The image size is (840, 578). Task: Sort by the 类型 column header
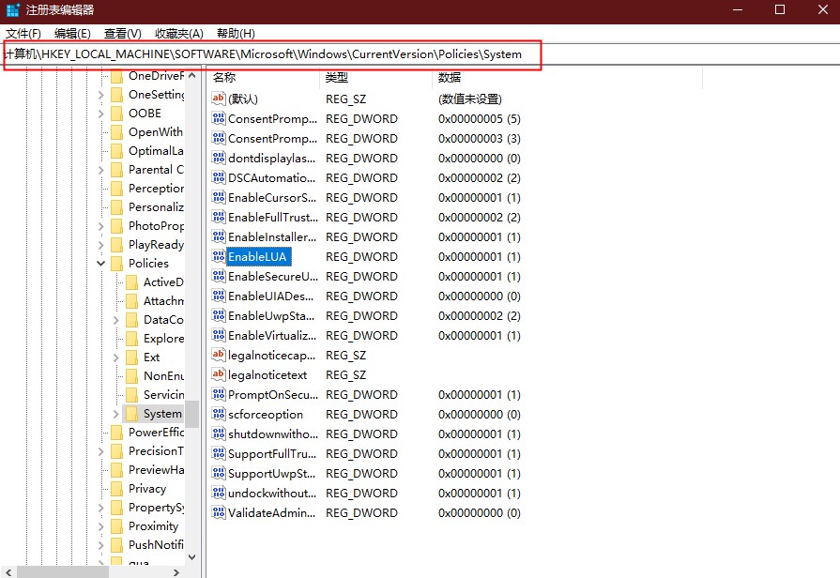376,78
